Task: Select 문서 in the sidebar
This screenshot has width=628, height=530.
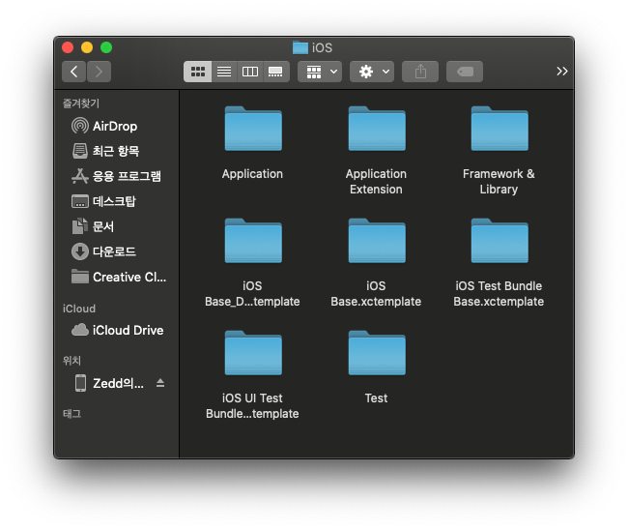Action: 118,226
